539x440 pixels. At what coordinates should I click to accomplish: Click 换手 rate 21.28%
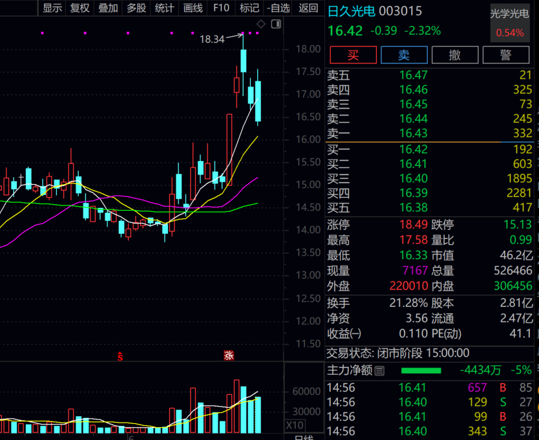(x=408, y=303)
